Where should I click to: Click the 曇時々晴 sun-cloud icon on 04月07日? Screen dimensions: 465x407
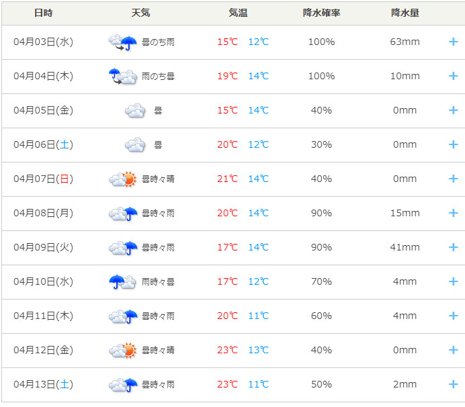point(123,179)
